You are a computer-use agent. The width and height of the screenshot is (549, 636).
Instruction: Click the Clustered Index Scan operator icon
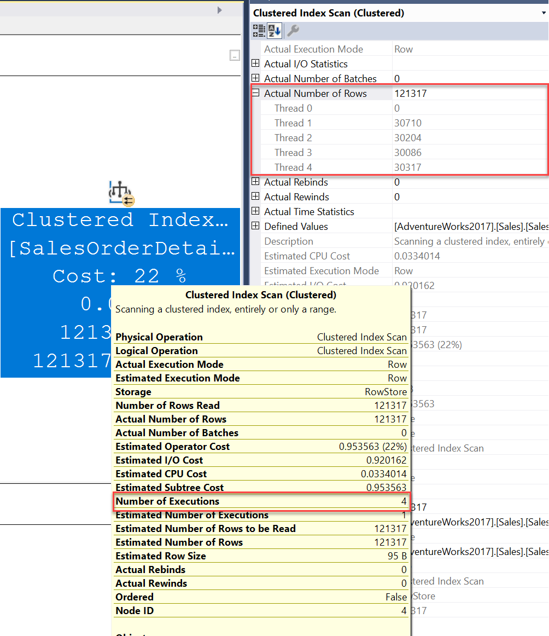point(121,193)
